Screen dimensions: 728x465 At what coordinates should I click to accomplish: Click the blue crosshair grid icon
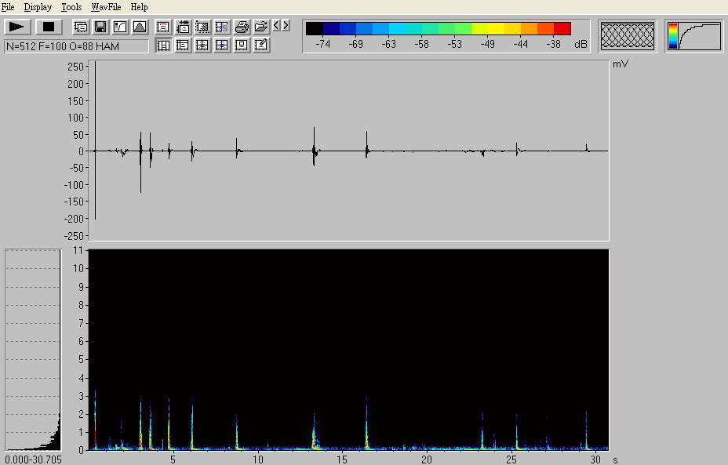coord(222,45)
